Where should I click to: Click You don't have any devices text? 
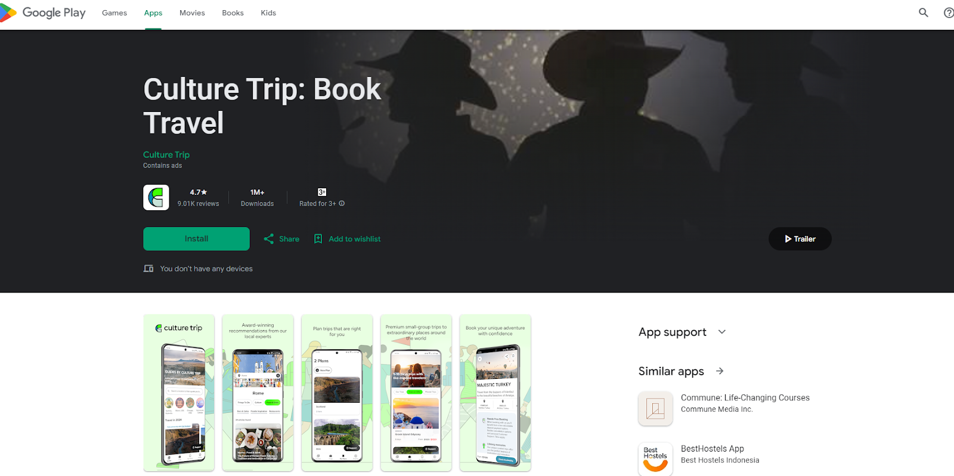click(206, 269)
